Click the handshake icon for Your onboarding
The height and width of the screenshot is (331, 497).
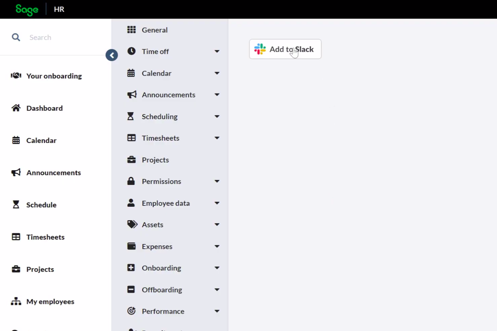pos(16,76)
